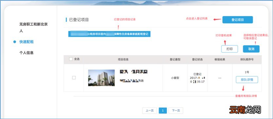Screen dimensions: 273x119
Task: Click the 取消 cancel button
Action: coord(251,49)
